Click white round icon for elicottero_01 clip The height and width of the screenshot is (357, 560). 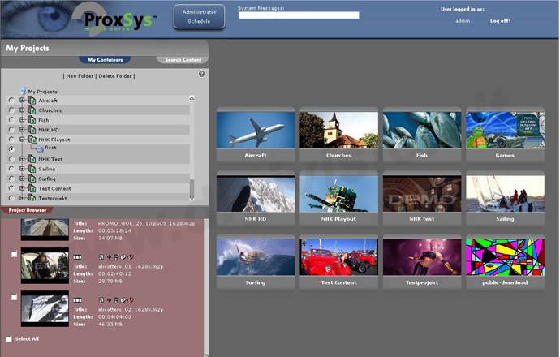[123, 257]
